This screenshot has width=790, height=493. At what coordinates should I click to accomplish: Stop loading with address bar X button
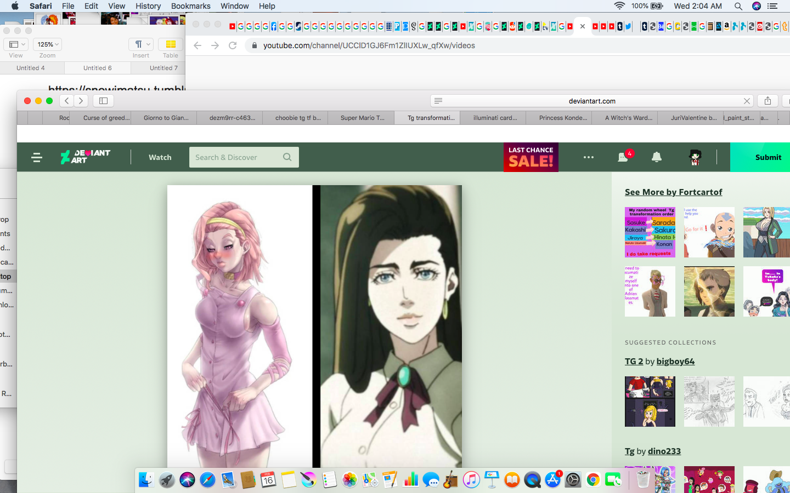(747, 101)
